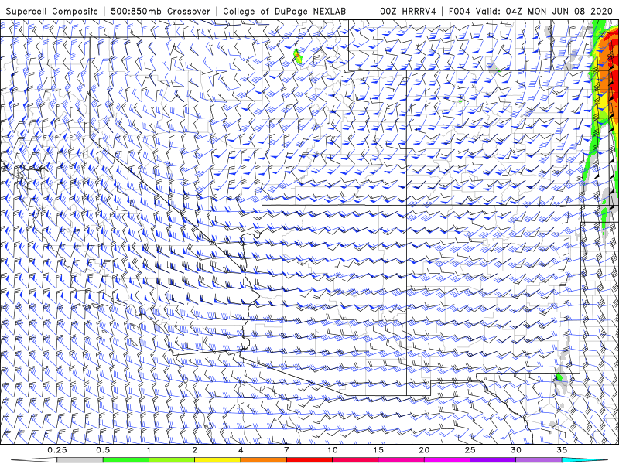Click the legend value 7

286,450
